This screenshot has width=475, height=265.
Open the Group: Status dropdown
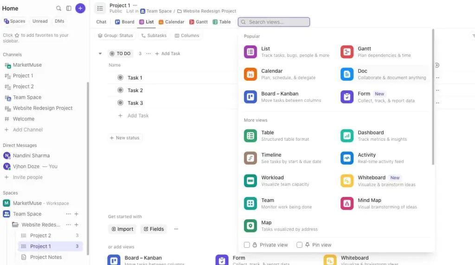click(116, 35)
